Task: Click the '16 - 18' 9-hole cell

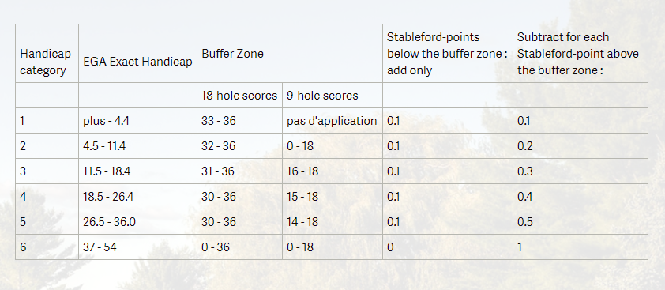Action: click(x=332, y=171)
